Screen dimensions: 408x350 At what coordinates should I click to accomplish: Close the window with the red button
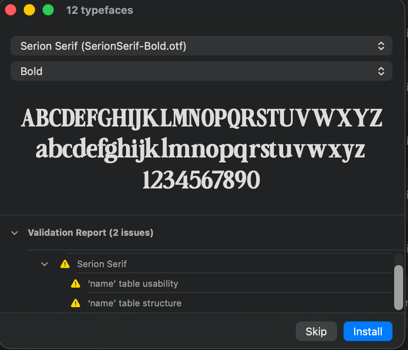click(11, 10)
